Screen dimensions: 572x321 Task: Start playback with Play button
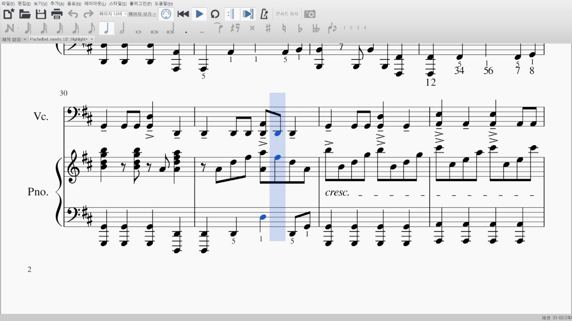[199, 14]
